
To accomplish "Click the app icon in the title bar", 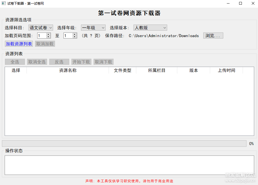I will (4, 3).
